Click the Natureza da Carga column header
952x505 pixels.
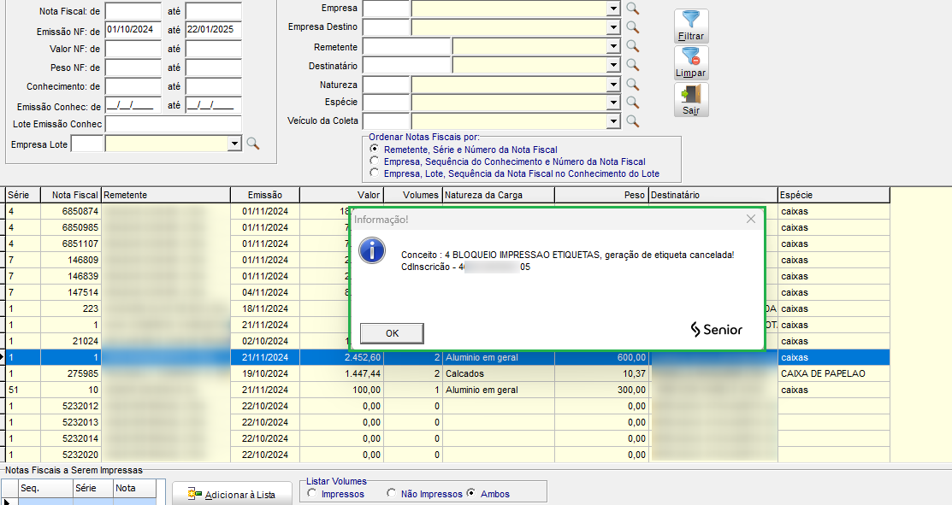pyautogui.click(x=498, y=195)
